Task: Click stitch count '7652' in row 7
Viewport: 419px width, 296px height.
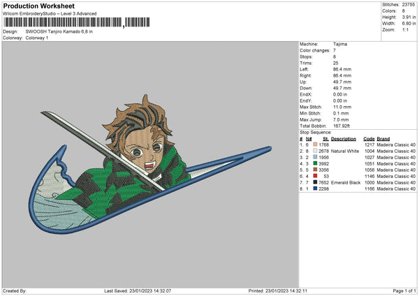Action: 323,182
